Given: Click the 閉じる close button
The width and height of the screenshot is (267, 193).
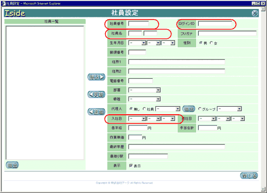Looking at the screenshot, I should pos(249,176).
